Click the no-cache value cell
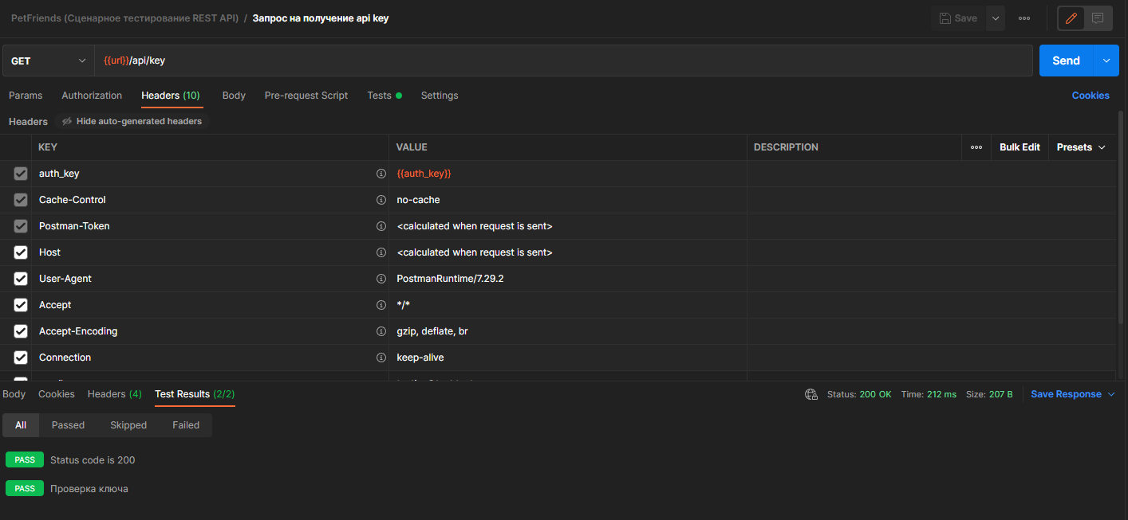Screen dimensions: 1128x520 567,200
